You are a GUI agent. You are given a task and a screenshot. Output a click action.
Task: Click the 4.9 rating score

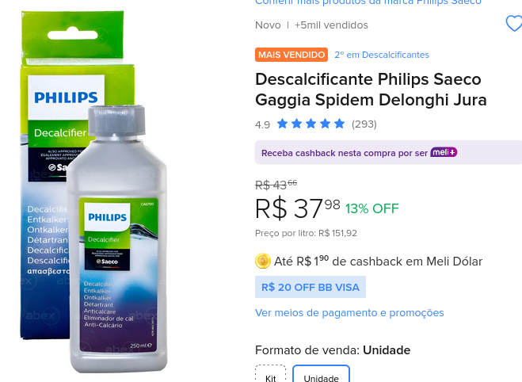[263, 124]
